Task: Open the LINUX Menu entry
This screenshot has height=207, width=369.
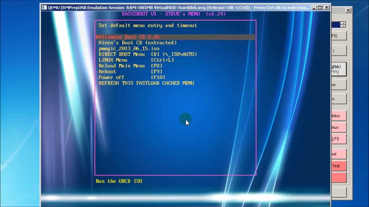Action: point(136,60)
